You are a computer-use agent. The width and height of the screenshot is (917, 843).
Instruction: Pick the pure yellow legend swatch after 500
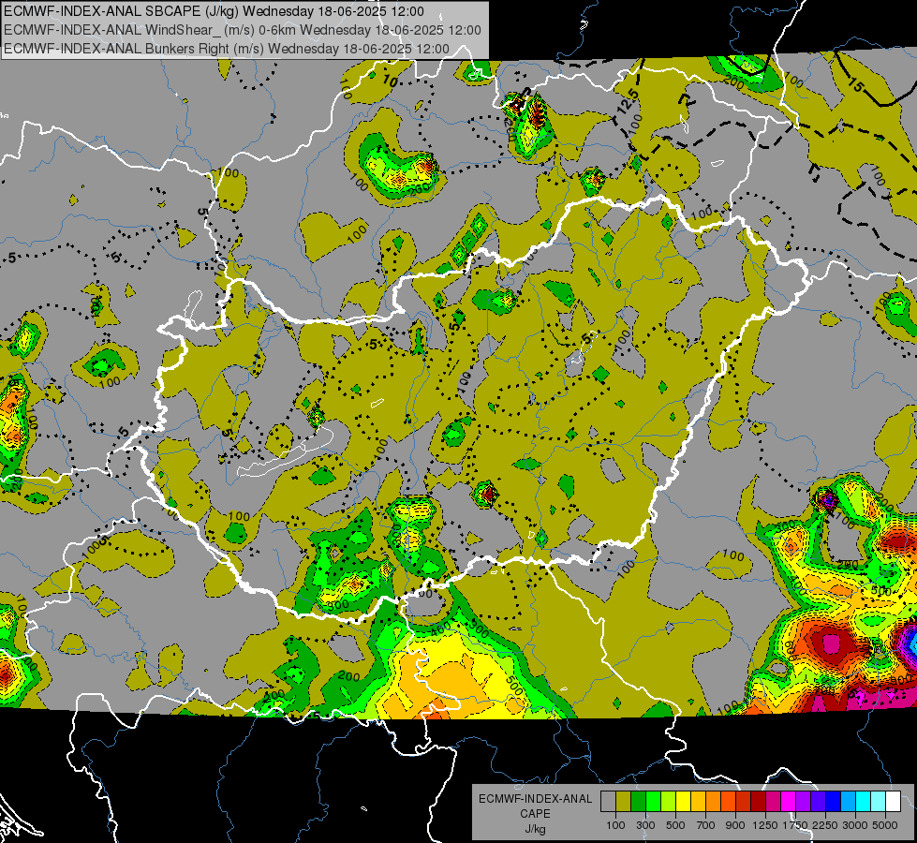[x=683, y=801]
